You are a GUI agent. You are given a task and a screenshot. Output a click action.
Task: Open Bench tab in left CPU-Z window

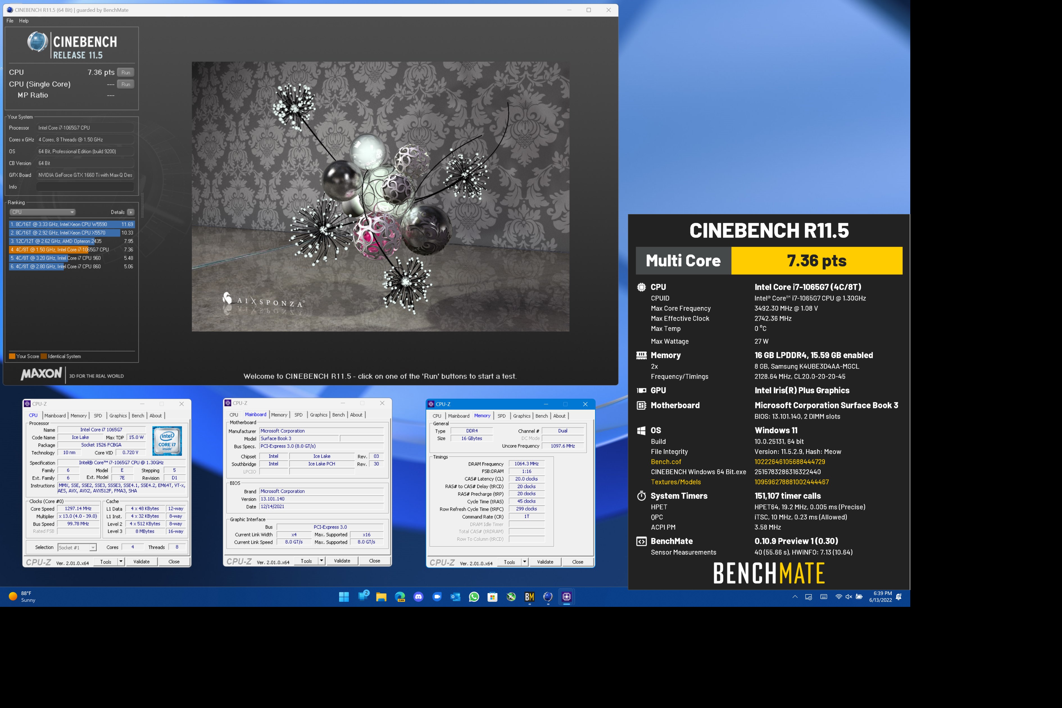tap(138, 416)
